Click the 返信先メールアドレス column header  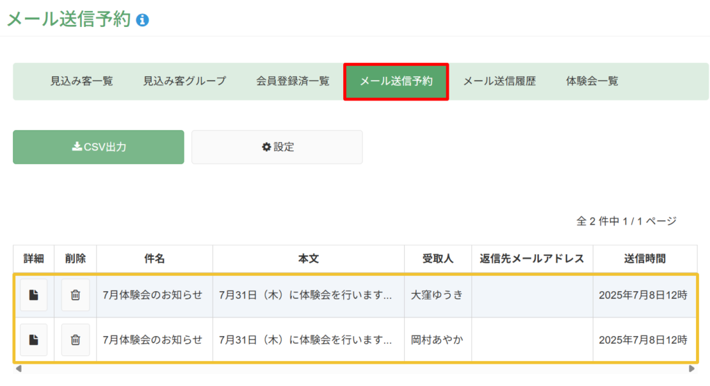click(x=532, y=259)
